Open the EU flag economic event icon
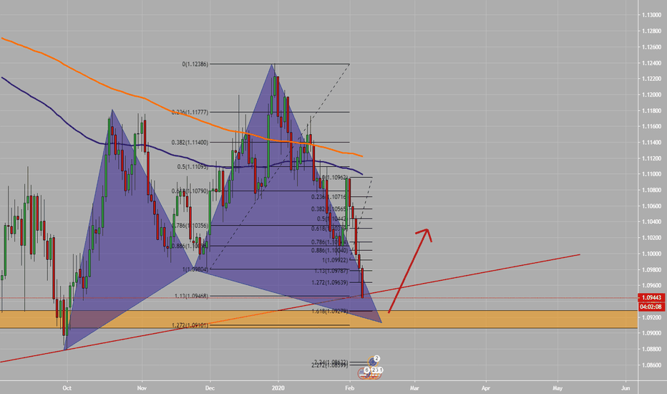The height and width of the screenshot is (394, 667). (x=373, y=362)
